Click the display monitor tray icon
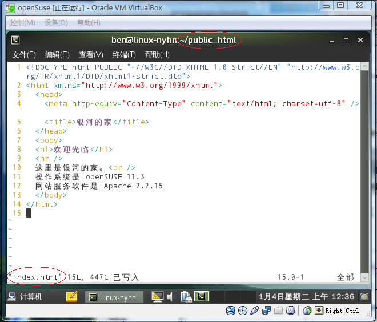 pyautogui.click(x=158, y=297)
